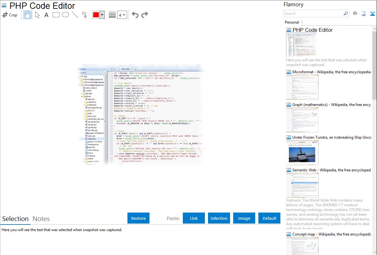The height and width of the screenshot is (255, 377).
Task: Open the Semantic Web snapshot thumbnail
Action: pyautogui.click(x=302, y=185)
